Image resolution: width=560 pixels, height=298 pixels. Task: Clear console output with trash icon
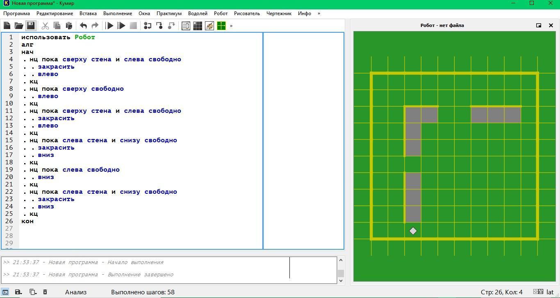(45, 292)
